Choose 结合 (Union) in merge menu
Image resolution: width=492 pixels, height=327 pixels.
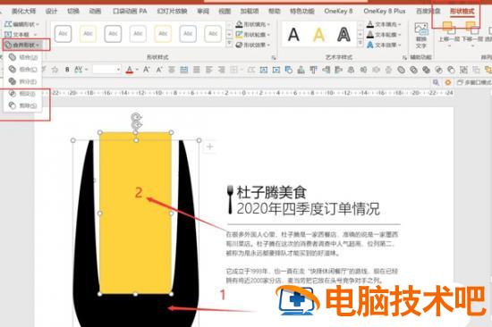pyautogui.click(x=23, y=57)
